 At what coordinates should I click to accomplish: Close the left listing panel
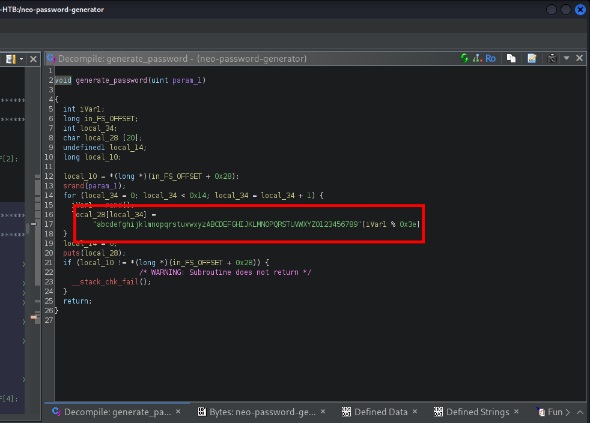[x=34, y=59]
